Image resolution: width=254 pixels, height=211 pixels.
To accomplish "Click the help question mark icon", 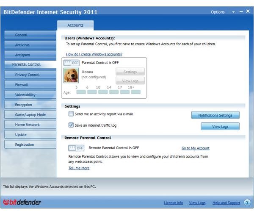I will pyautogui.click(x=247, y=203).
